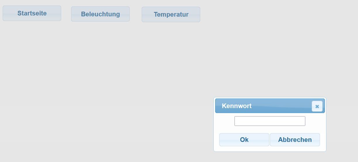
Task: Switch to the Temperatur view
Action: point(171,15)
